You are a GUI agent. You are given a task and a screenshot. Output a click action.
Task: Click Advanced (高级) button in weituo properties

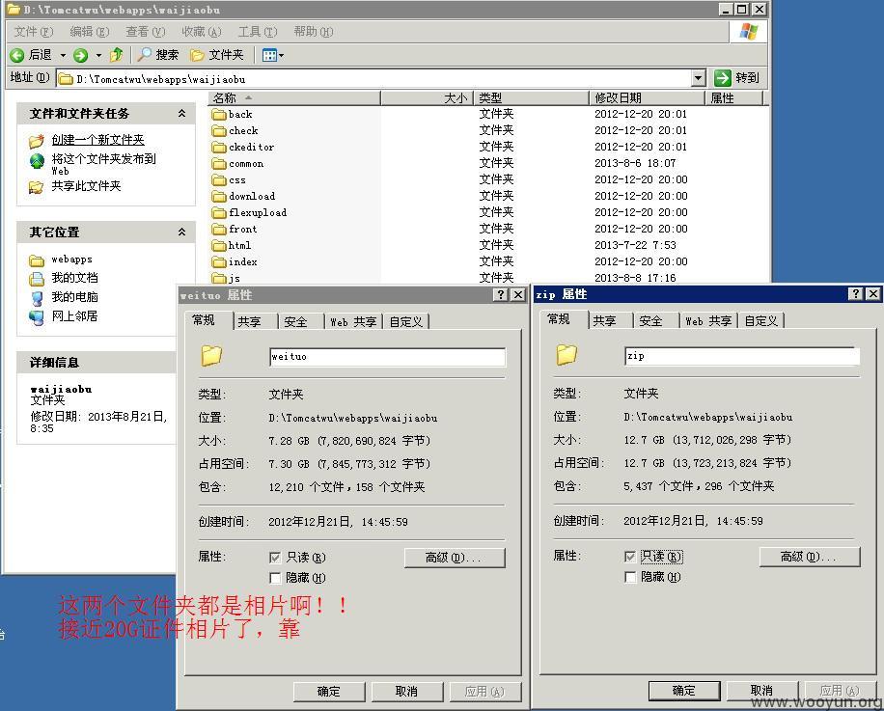[455, 558]
